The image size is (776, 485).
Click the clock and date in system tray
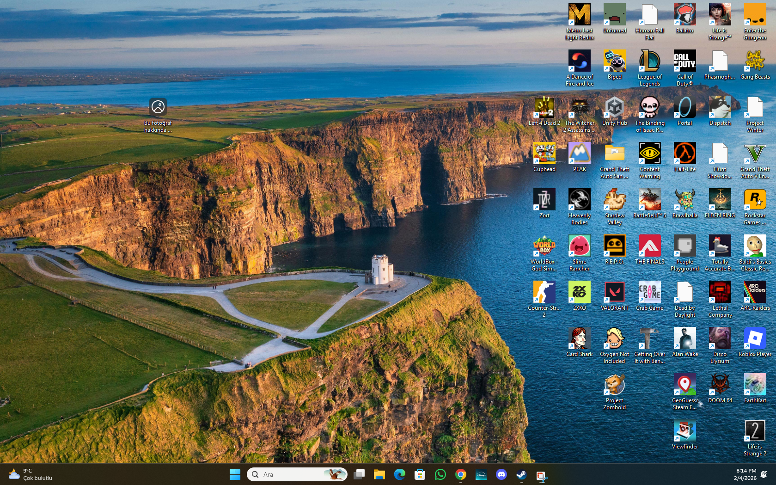pos(745,474)
